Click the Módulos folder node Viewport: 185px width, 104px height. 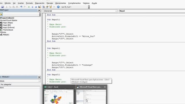(3, 32)
